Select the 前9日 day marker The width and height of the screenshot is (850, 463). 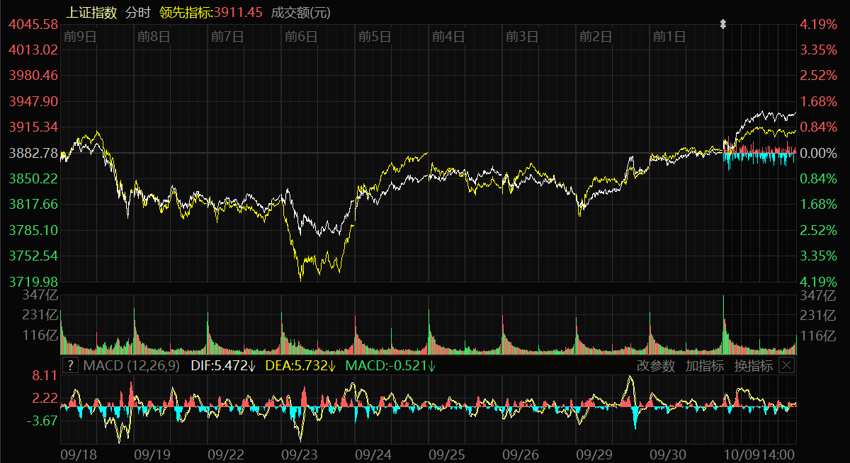coord(79,36)
